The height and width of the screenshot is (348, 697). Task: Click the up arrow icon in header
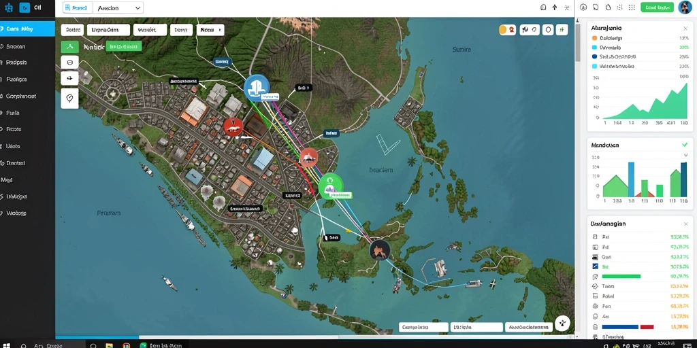[555, 7]
